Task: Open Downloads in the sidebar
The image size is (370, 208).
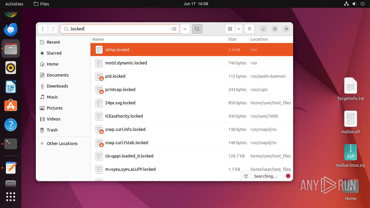Action: (x=63, y=86)
